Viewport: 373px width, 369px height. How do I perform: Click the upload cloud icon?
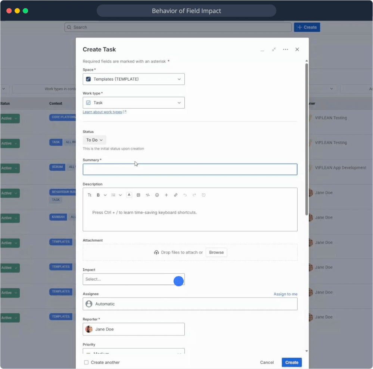(156, 252)
